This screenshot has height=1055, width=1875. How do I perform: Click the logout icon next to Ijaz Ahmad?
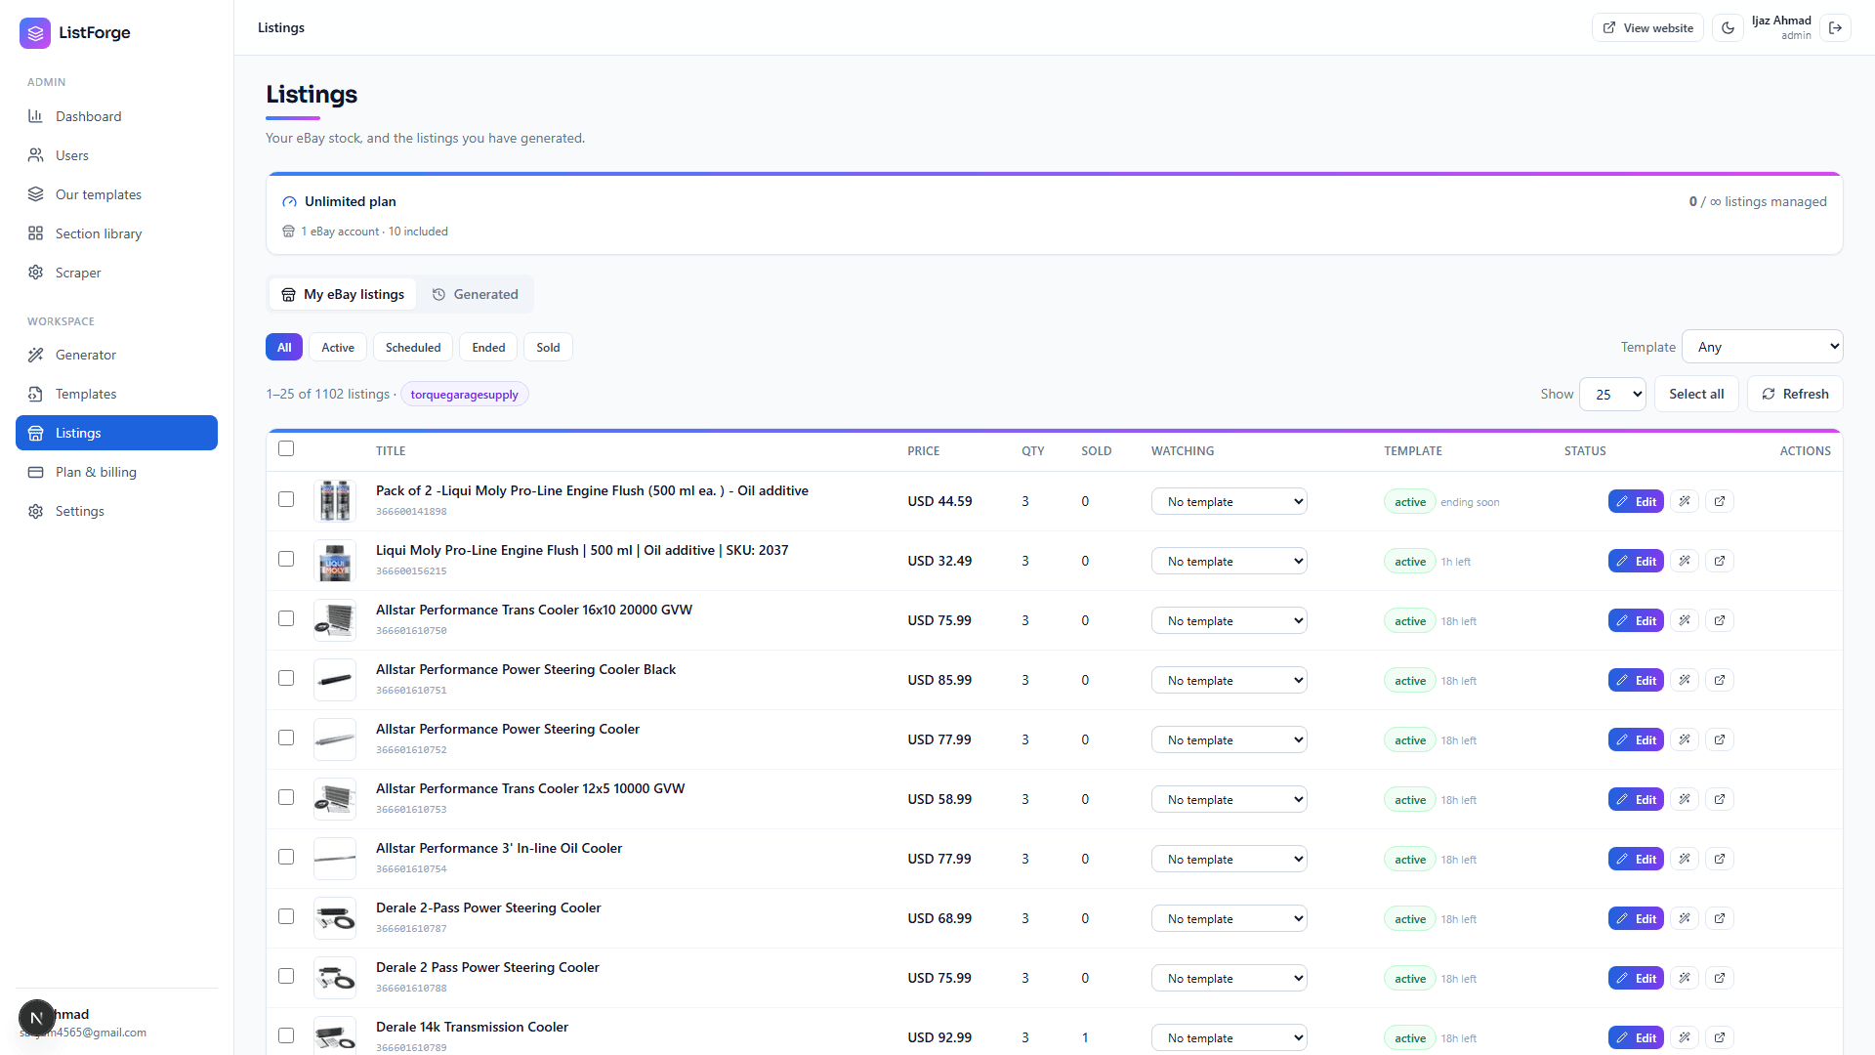[1836, 28]
